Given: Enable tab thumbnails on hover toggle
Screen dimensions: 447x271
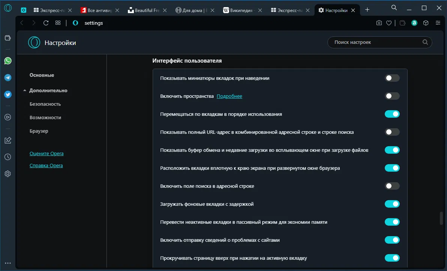Looking at the screenshot, I should pos(392,78).
